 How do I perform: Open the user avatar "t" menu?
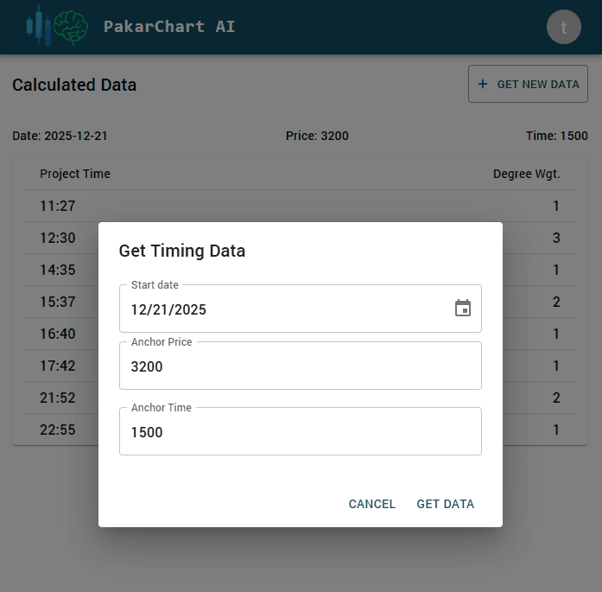(x=564, y=27)
